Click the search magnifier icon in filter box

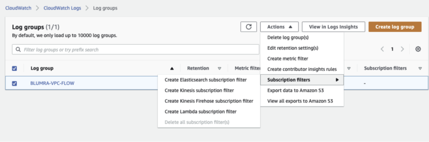(19, 50)
